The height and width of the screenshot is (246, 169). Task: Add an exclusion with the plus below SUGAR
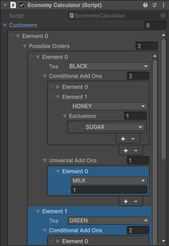click(123, 139)
